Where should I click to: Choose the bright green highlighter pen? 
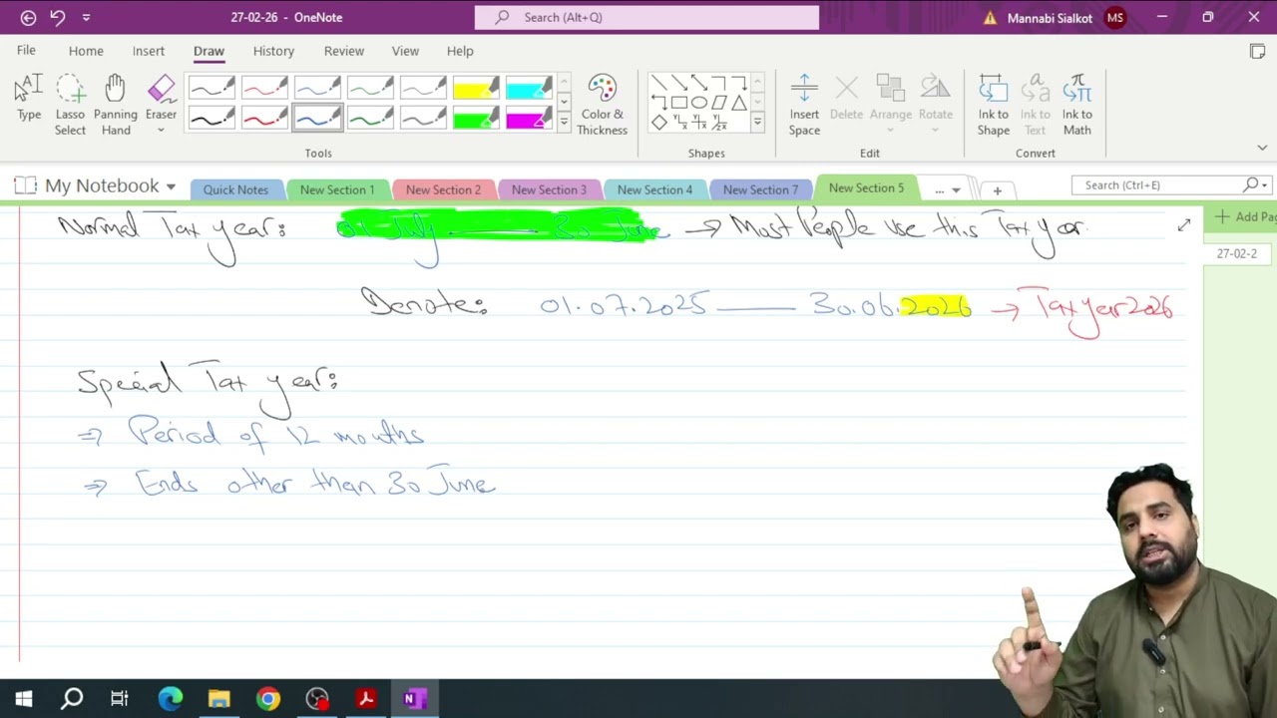[476, 118]
